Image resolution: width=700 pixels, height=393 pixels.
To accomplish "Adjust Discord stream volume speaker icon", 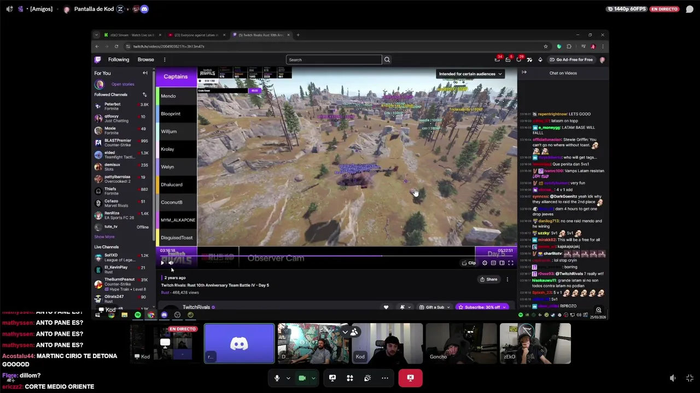I will pos(673,378).
